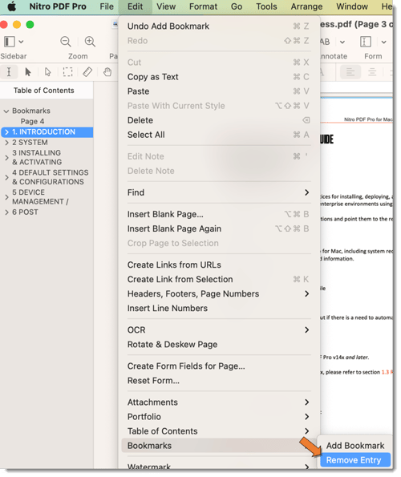Click the Sidebar toggle icon

pyautogui.click(x=10, y=42)
